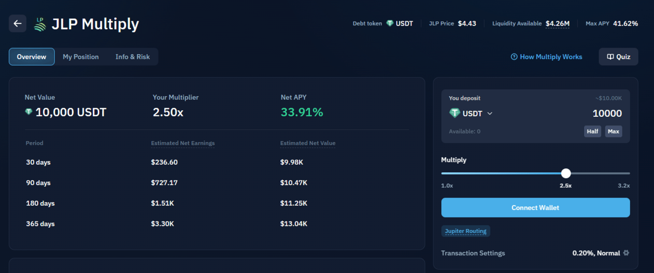Click the Net APY 33.91% value

(x=302, y=112)
